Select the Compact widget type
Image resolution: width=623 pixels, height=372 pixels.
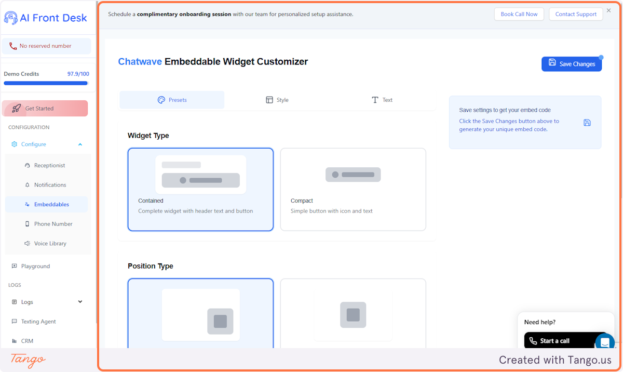353,189
